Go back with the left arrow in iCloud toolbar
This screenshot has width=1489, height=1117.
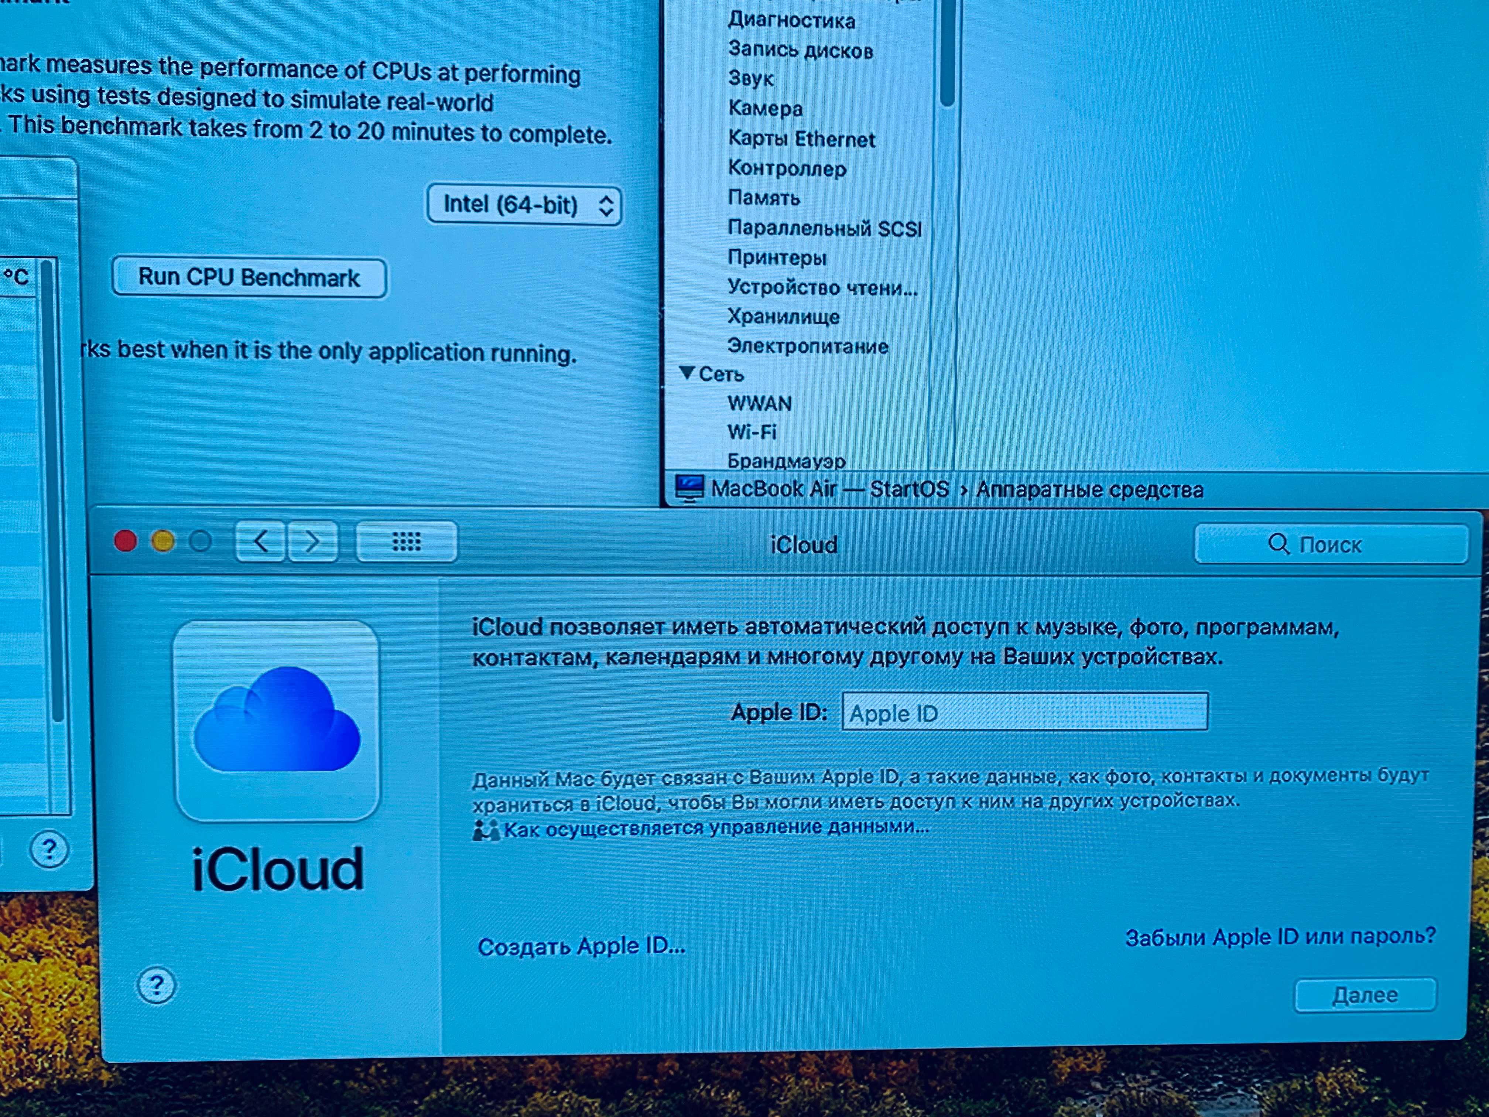pyautogui.click(x=261, y=541)
